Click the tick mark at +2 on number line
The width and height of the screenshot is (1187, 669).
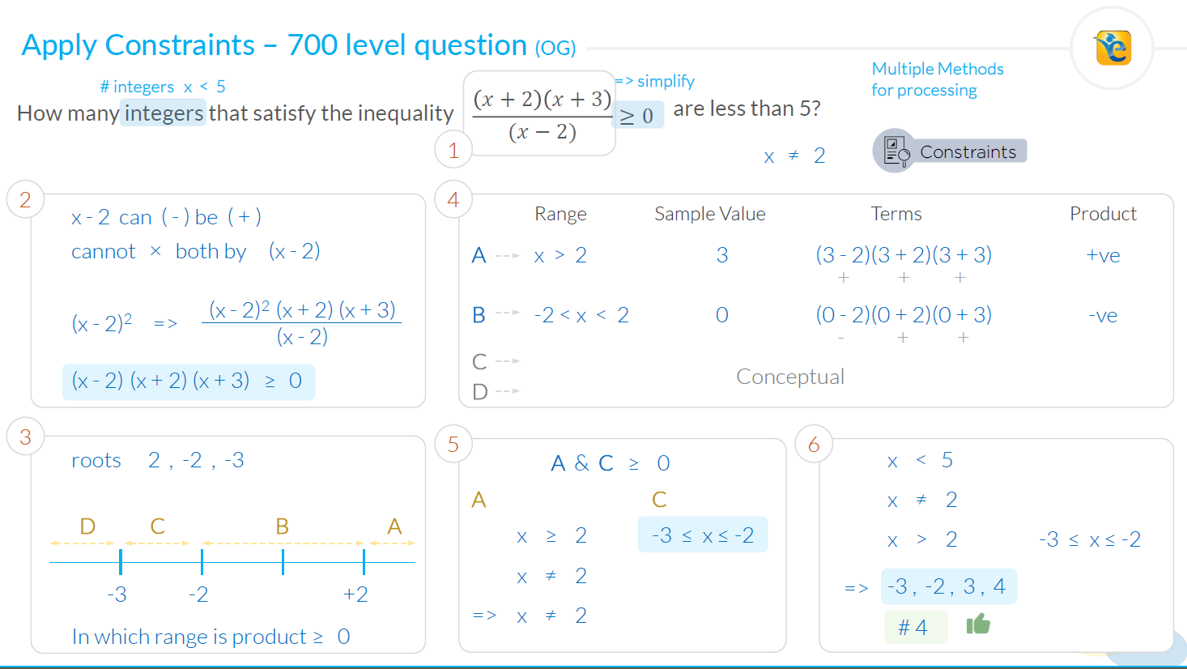pyautogui.click(x=364, y=561)
